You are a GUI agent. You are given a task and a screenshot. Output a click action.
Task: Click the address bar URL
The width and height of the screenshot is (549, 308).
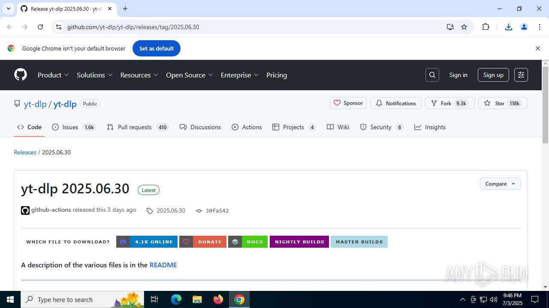133,27
